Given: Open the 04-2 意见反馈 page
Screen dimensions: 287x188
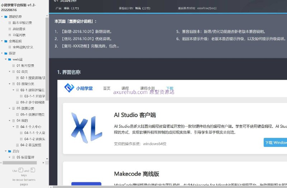Looking at the screenshot, I should 31,145.
